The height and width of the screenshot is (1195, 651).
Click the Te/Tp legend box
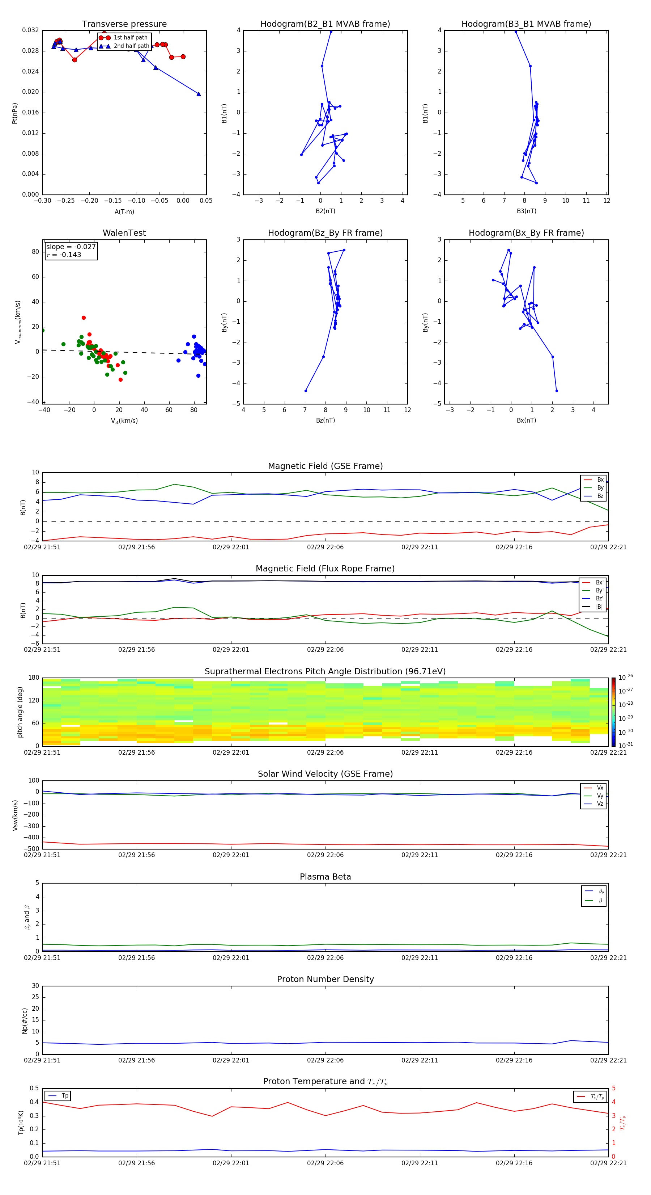pos(590,1097)
